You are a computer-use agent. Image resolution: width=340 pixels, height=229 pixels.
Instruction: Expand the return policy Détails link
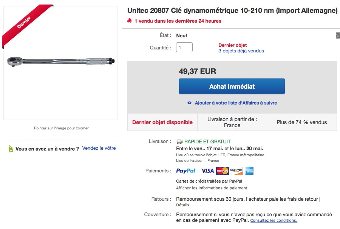(182, 205)
